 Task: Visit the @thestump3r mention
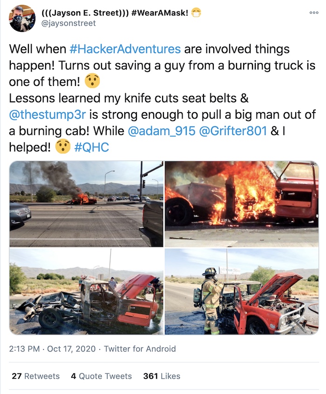(48, 114)
